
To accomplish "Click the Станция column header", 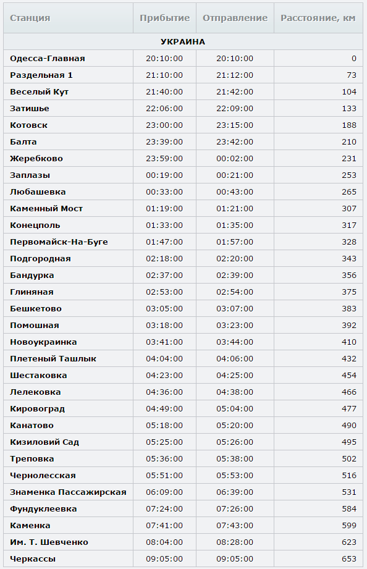I will 30,18.
